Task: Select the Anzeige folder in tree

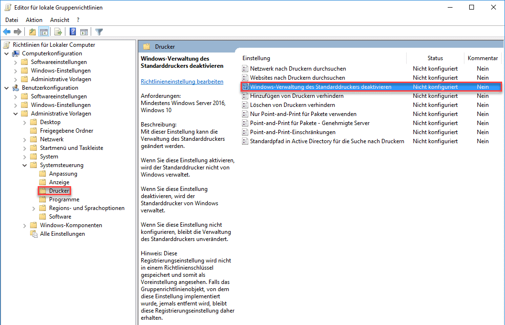Action: [x=59, y=182]
